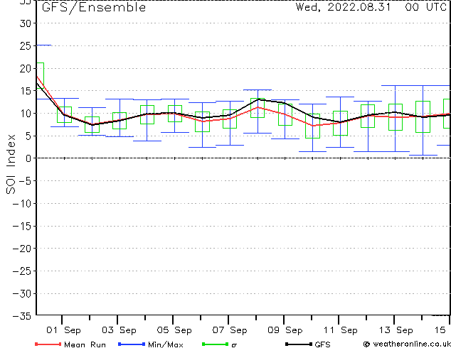Image resolution: width=451 pixels, height=348 pixels.
Task: Click the y-axis value 30
Action: pos(26,23)
